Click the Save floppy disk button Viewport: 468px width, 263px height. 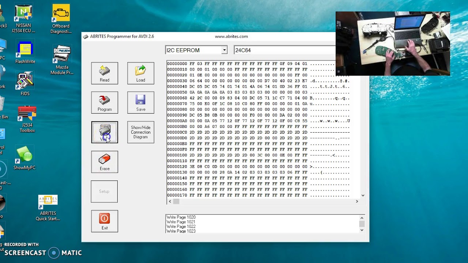pyautogui.click(x=141, y=103)
